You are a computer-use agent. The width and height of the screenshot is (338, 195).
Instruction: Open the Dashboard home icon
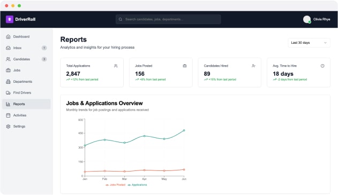(8, 37)
